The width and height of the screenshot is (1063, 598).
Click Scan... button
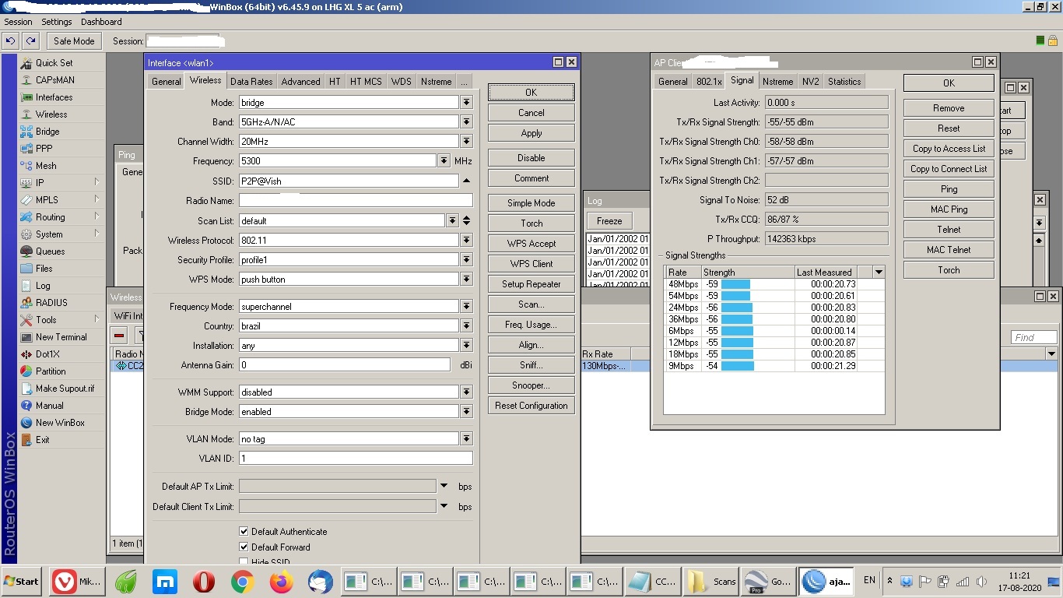point(531,304)
